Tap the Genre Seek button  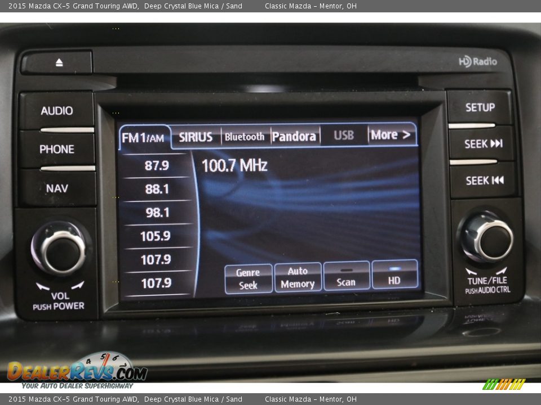(x=249, y=278)
